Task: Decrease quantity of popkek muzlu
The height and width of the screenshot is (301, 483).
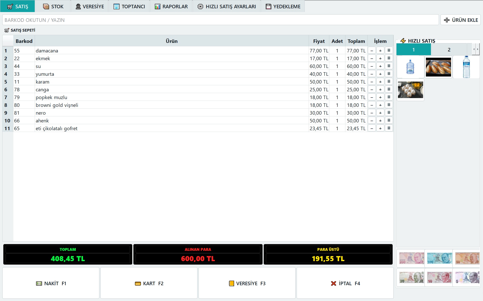Action: (372, 97)
